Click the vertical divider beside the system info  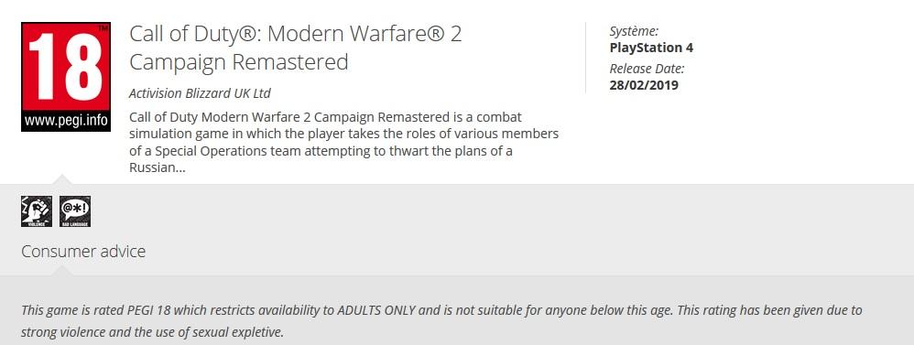(585, 57)
